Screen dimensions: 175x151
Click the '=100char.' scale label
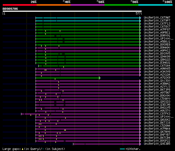(x=133, y=149)
